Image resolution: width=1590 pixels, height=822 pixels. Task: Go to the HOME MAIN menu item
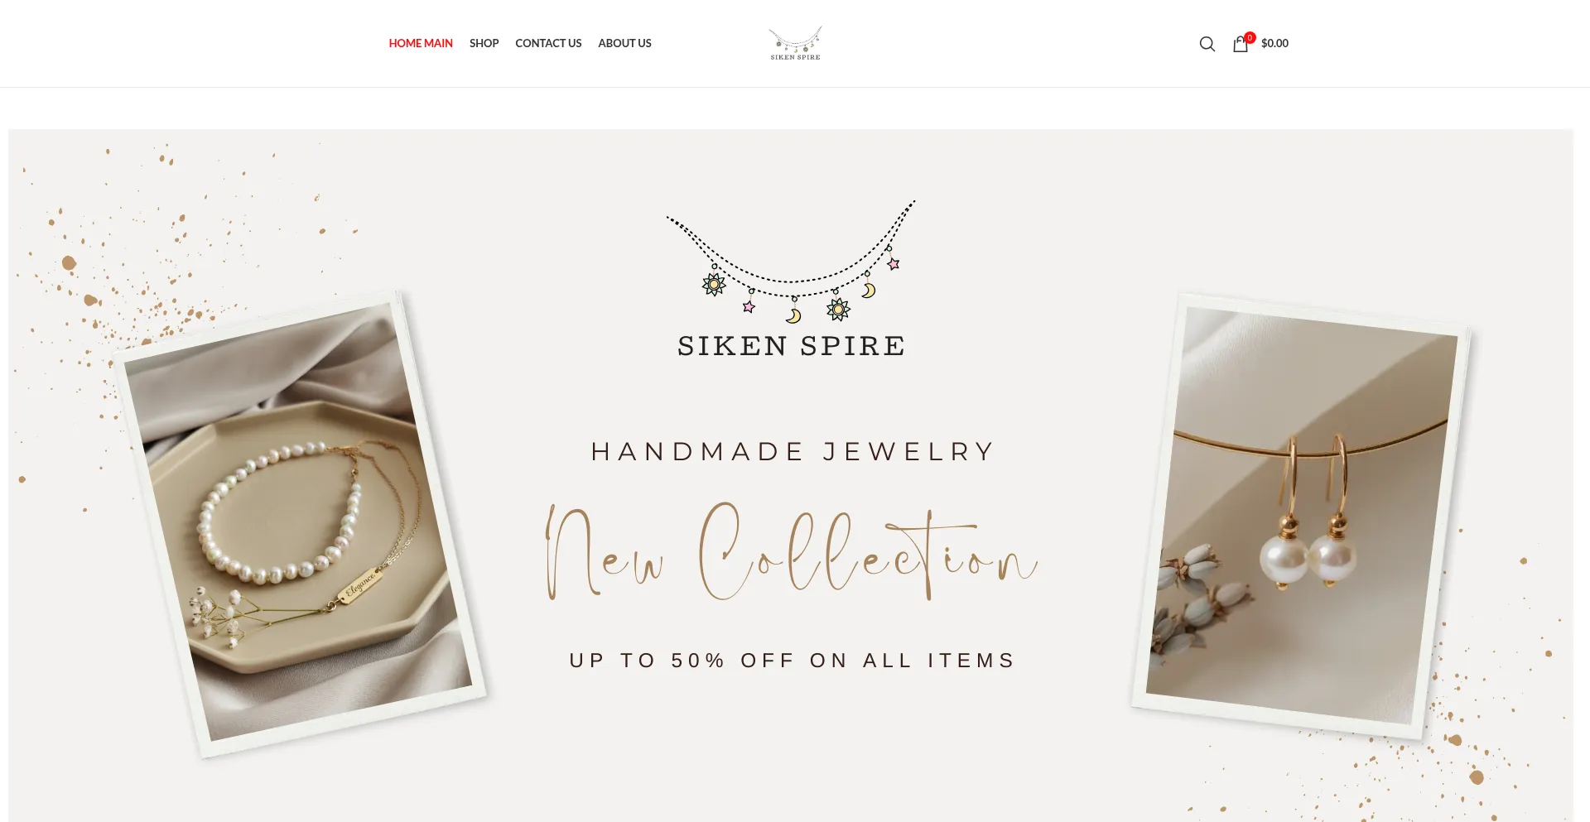pos(421,43)
